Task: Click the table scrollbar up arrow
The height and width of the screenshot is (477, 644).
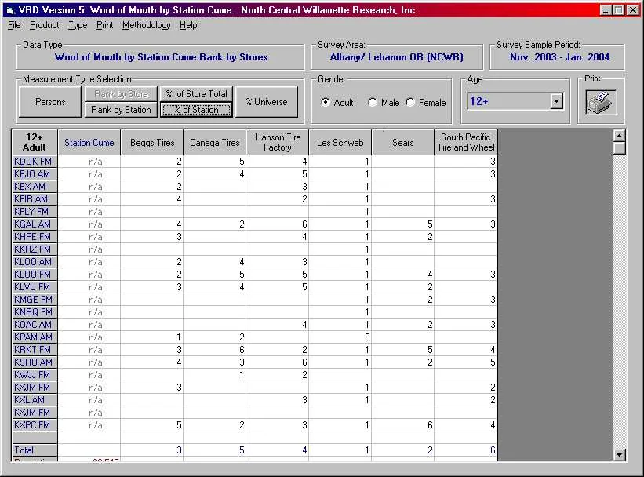Action: 620,136
